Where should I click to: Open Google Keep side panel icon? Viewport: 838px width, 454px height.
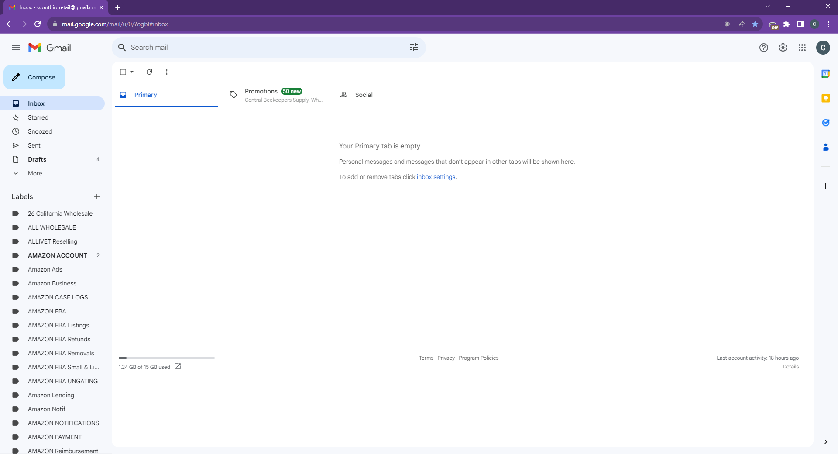tap(826, 98)
